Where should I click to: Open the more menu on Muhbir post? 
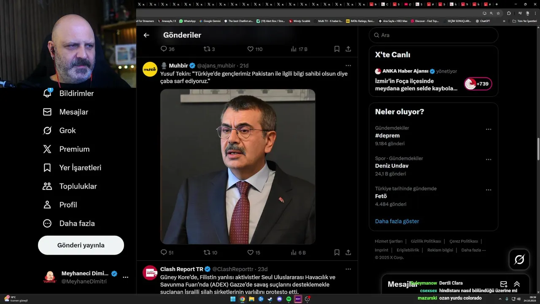[348, 65]
